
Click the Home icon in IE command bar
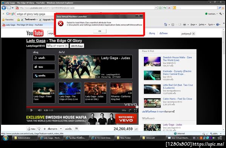(165, 25)
